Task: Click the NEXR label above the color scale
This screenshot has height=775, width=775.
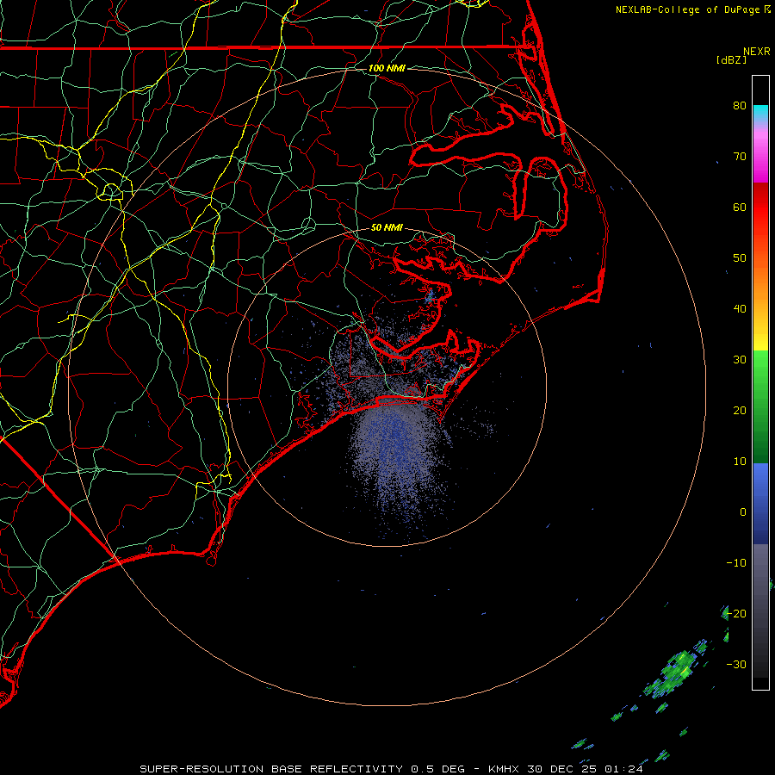Action: [x=757, y=52]
